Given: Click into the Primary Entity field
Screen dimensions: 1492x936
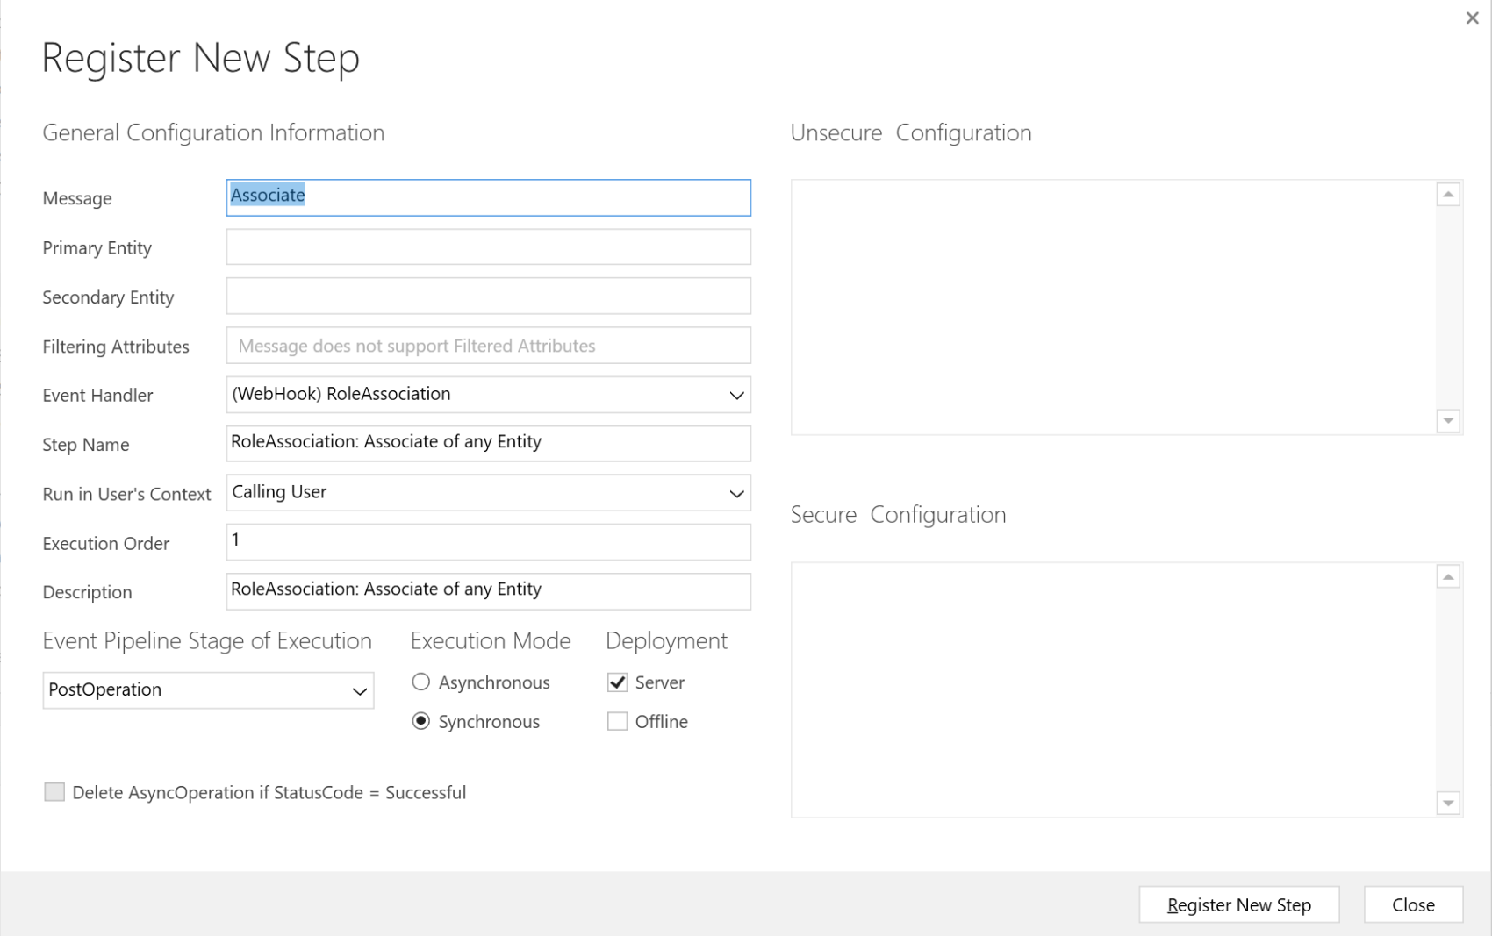Looking at the screenshot, I should (x=488, y=247).
